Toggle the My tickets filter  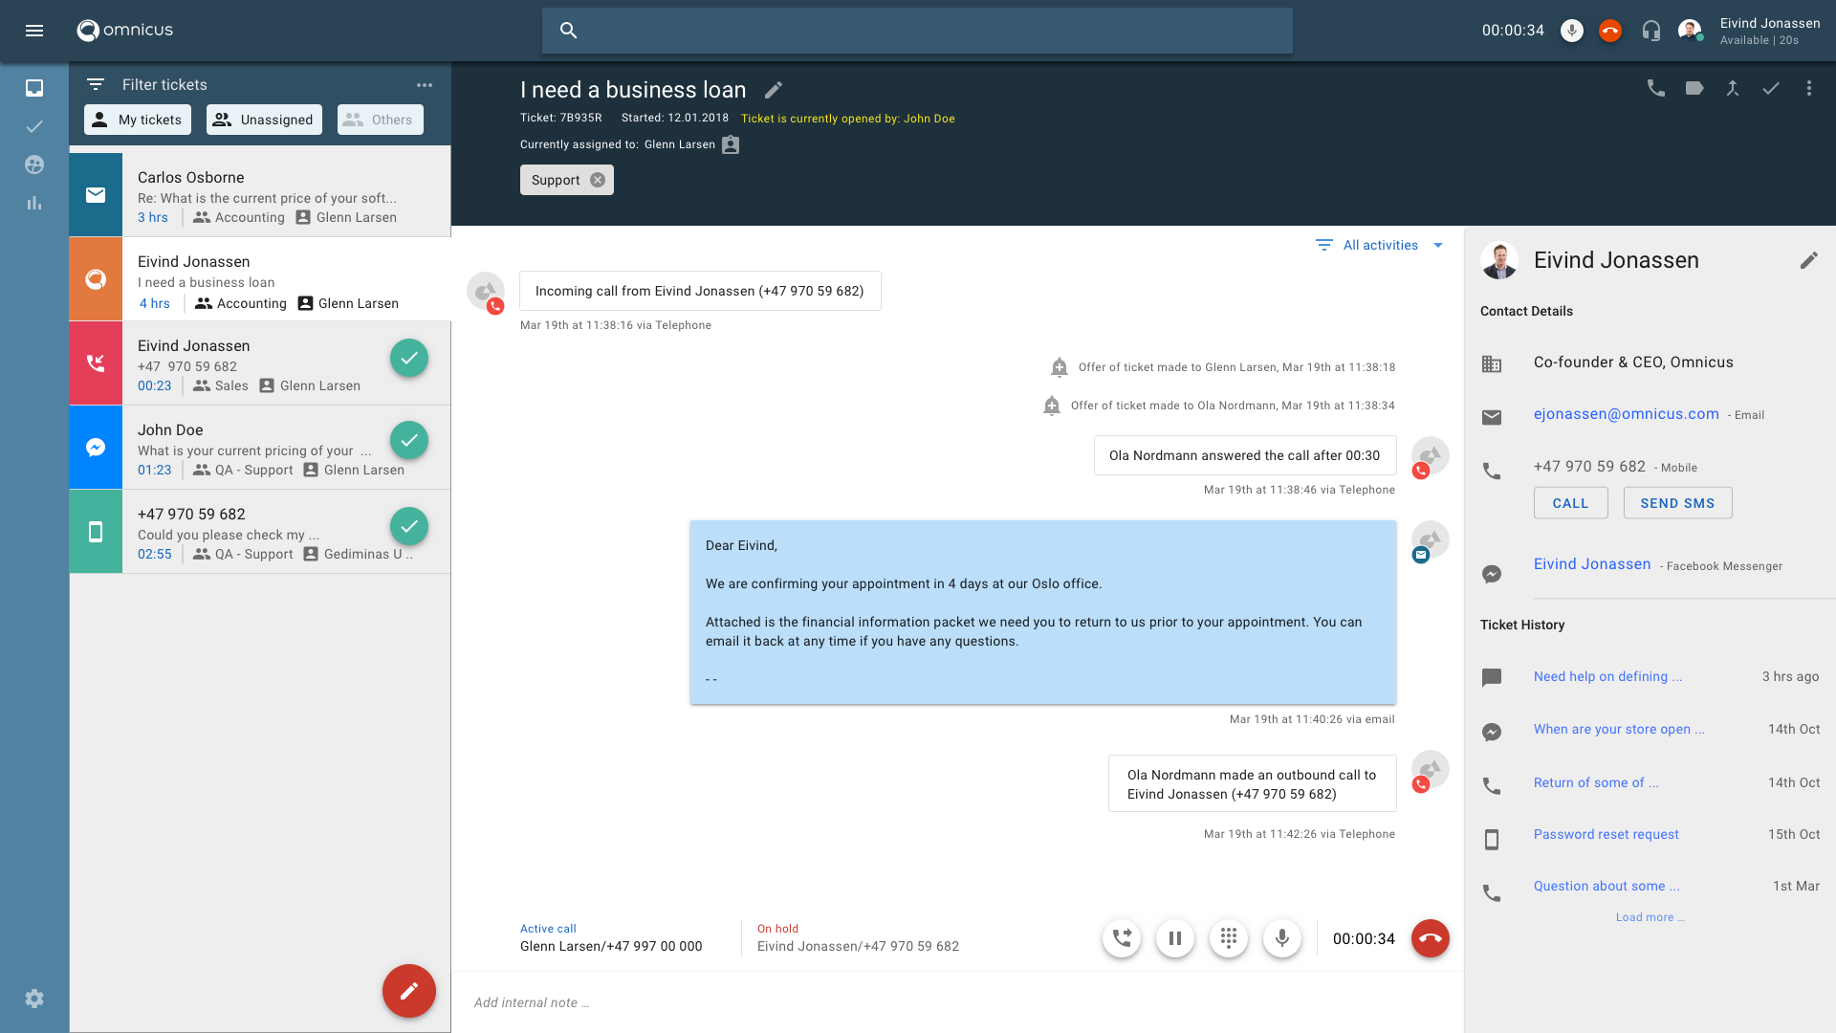pyautogui.click(x=138, y=120)
